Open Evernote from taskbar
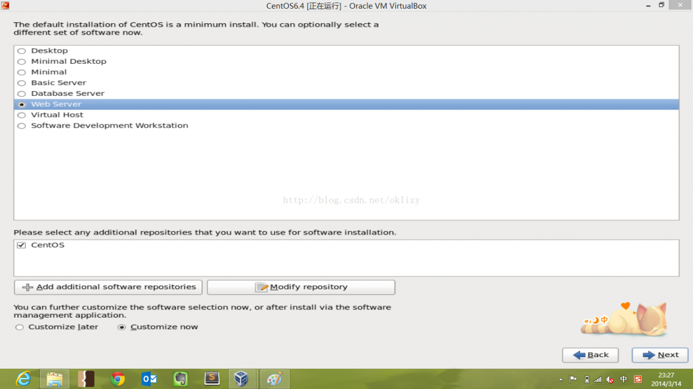This screenshot has width=693, height=389. tap(180, 379)
